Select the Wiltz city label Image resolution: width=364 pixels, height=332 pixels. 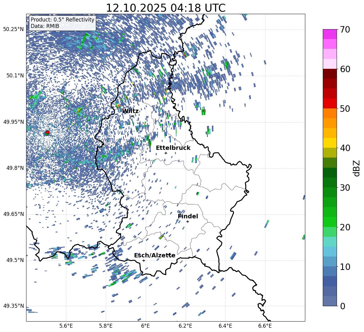pyautogui.click(x=130, y=111)
